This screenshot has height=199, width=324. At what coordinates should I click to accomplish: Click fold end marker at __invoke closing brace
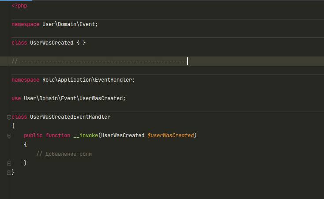[x=9, y=163]
